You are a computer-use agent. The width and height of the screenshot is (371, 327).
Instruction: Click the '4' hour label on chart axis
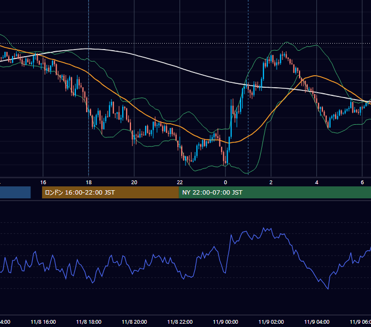point(316,183)
